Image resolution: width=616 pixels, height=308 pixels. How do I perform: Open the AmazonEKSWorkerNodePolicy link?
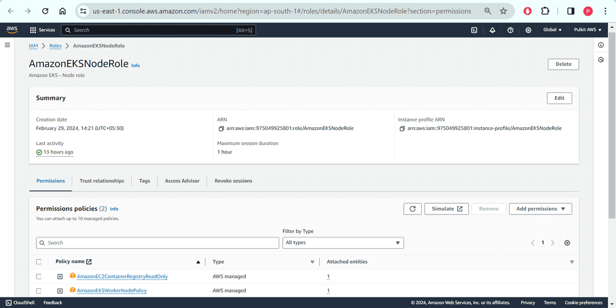click(x=112, y=291)
